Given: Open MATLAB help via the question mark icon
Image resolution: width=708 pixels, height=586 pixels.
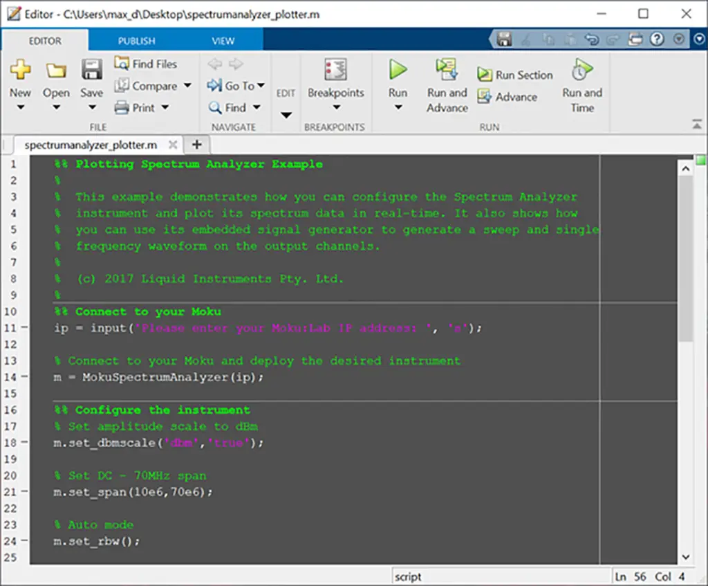Looking at the screenshot, I should pos(656,39).
